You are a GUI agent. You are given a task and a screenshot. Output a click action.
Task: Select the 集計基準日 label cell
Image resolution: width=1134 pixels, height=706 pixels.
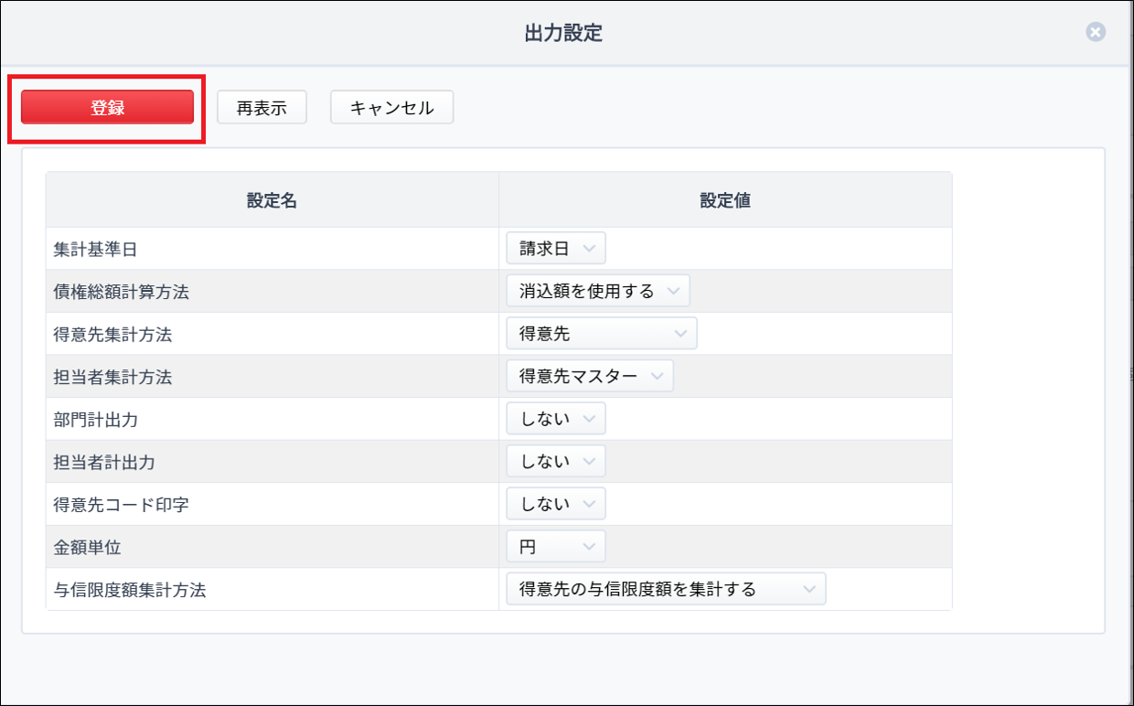tap(272, 249)
